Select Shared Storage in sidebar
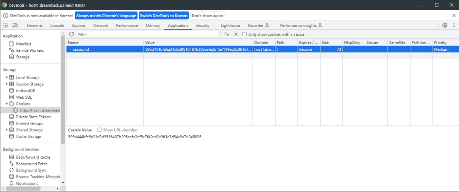Screen dimensions: 459x192 coord(29,130)
